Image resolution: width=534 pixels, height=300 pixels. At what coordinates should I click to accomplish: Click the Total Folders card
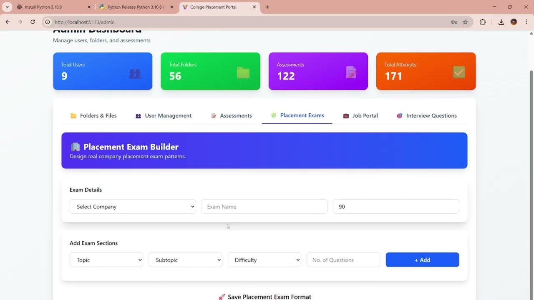pyautogui.click(x=210, y=71)
